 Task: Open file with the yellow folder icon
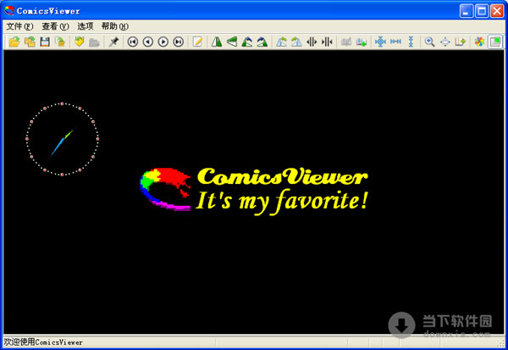click(14, 42)
